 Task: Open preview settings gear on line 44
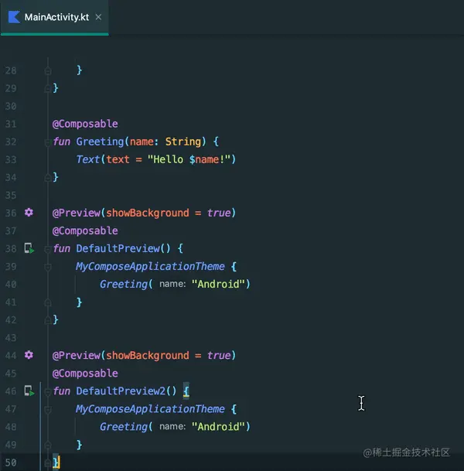(x=29, y=355)
